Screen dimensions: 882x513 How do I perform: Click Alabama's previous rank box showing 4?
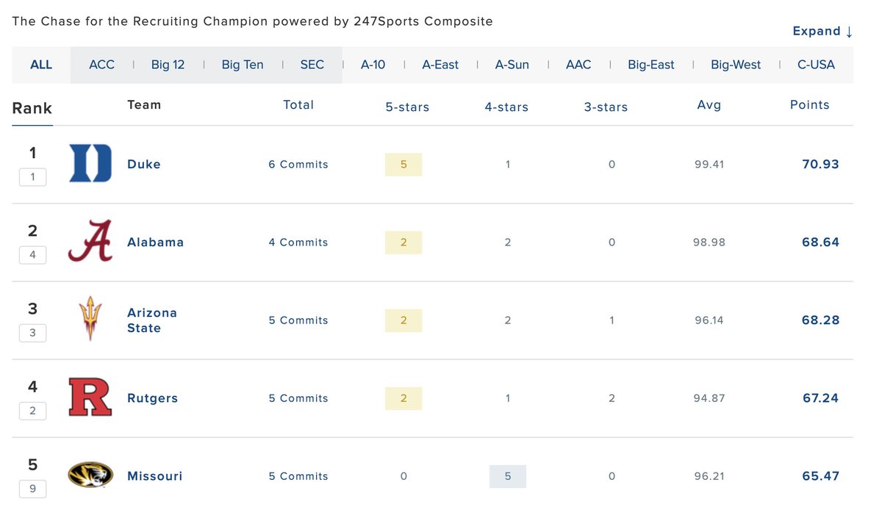click(32, 255)
